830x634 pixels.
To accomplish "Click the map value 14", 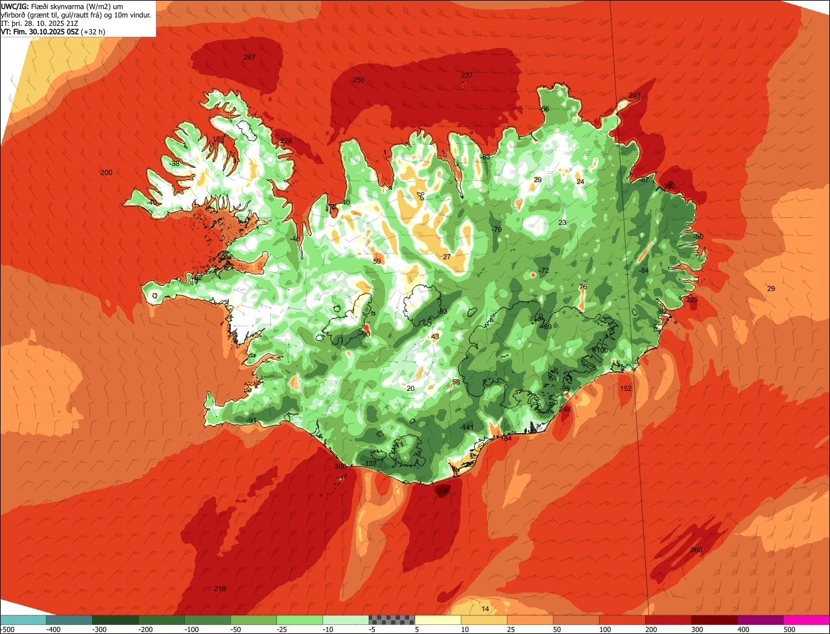I will 486,609.
